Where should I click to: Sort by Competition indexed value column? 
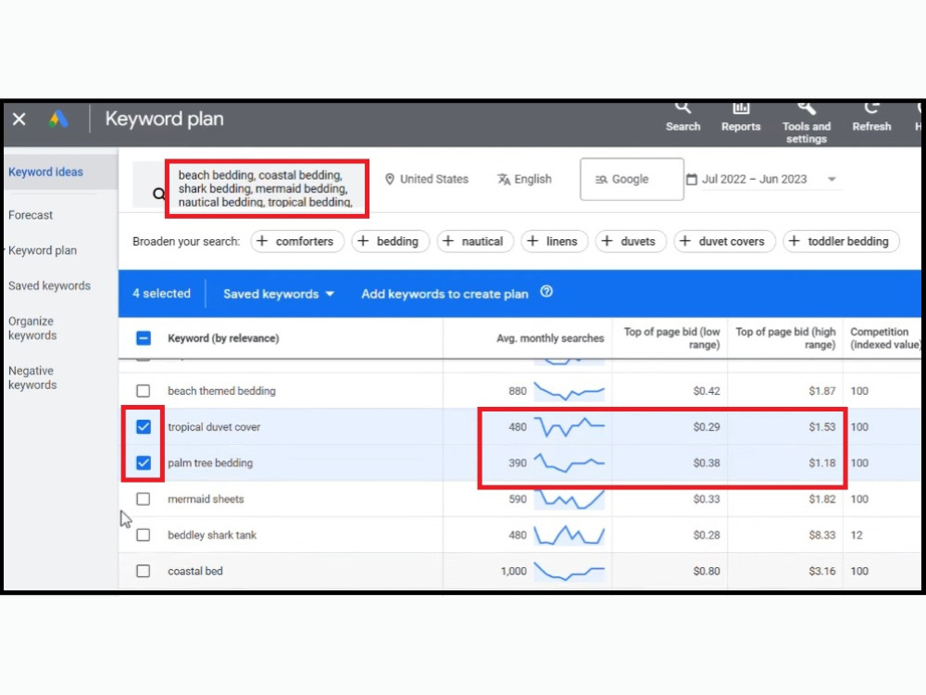pyautogui.click(x=884, y=338)
